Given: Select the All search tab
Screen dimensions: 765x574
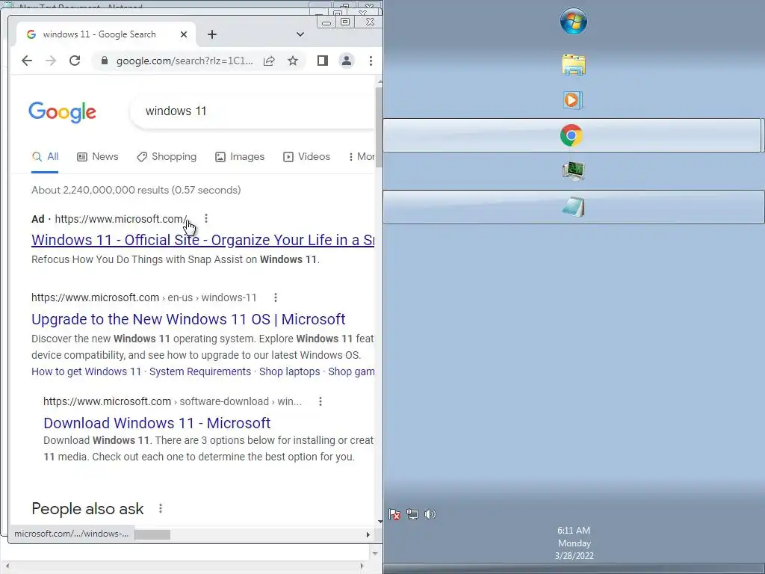Looking at the screenshot, I should click(45, 157).
